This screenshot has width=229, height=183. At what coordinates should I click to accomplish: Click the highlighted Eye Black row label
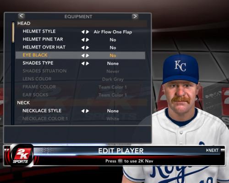tap(35, 55)
